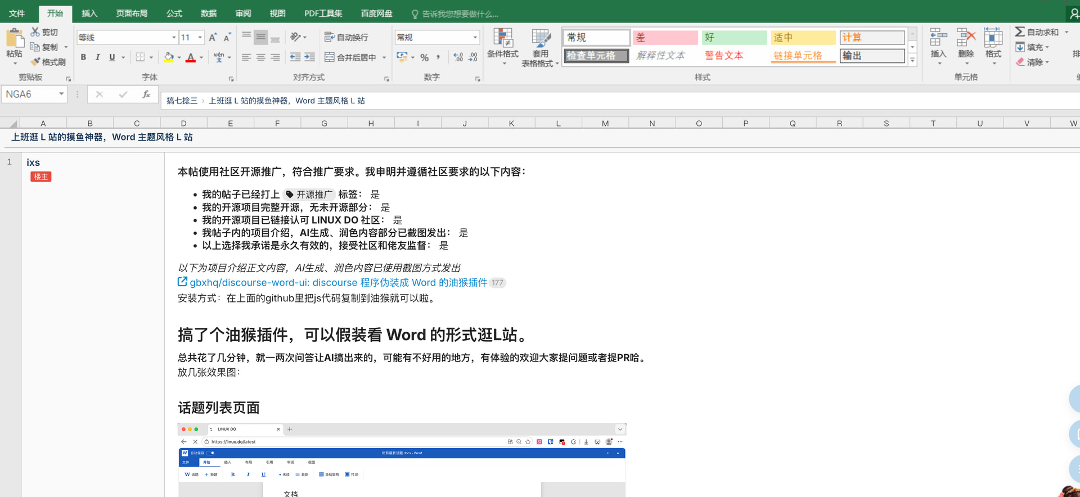Open the font size dropdown showing 11
This screenshot has height=497, width=1080.
click(x=200, y=38)
